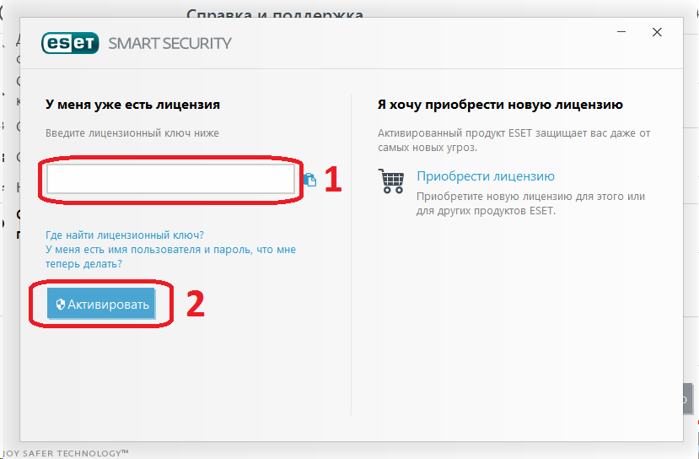699x459 pixels.
Task: Click the shopping cart icon
Action: pos(391,181)
